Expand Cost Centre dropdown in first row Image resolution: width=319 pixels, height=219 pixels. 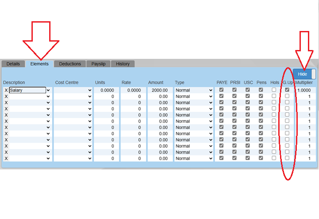tap(73, 90)
